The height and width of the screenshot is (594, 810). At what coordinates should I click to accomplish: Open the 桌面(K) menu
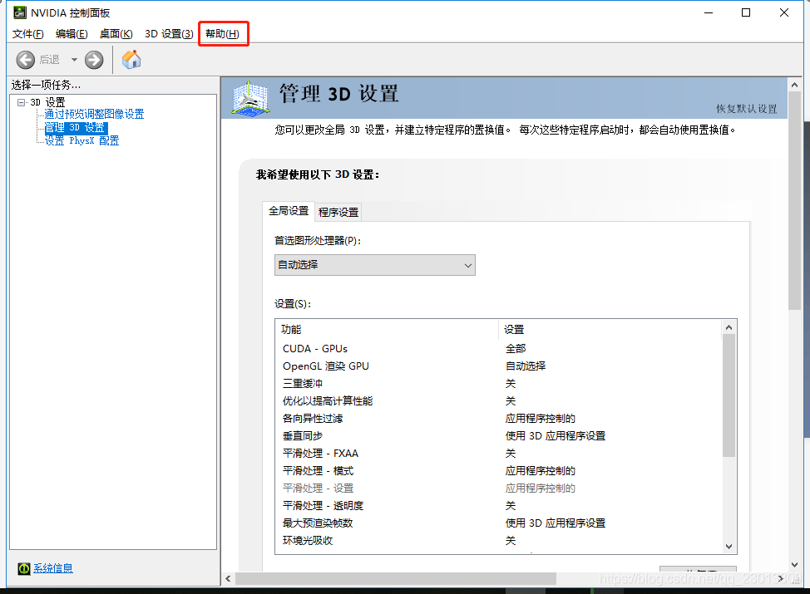point(116,33)
